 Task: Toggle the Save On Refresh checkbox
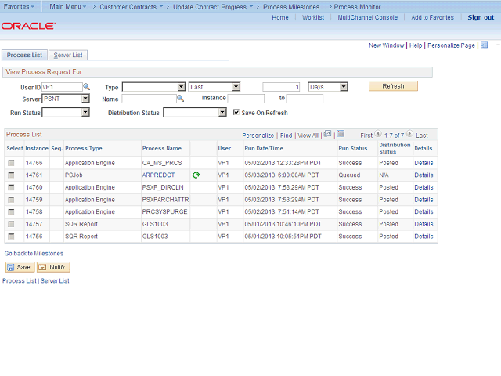[236, 113]
